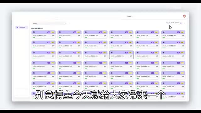Click the Claude logo on the claude_pro 2795 card
Image resolution: width=201 pixels, height=113 pixels.
click(34, 83)
